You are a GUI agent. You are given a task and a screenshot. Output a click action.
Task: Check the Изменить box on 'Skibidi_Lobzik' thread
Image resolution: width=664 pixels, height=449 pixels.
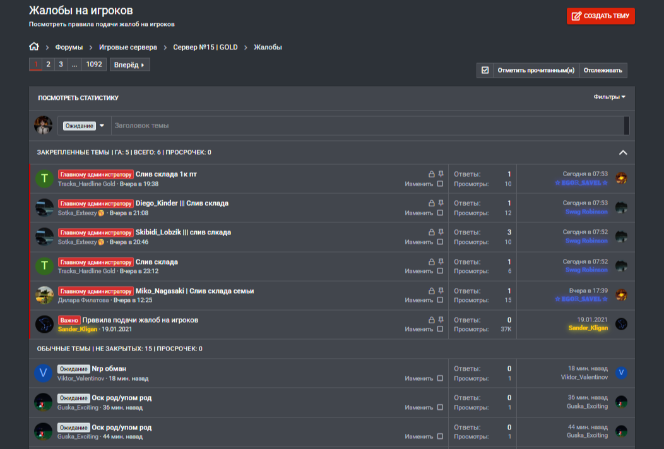click(440, 242)
